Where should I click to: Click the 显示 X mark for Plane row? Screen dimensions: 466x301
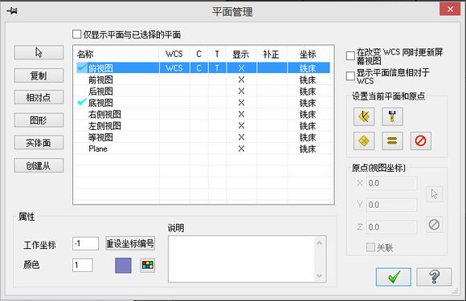point(241,148)
